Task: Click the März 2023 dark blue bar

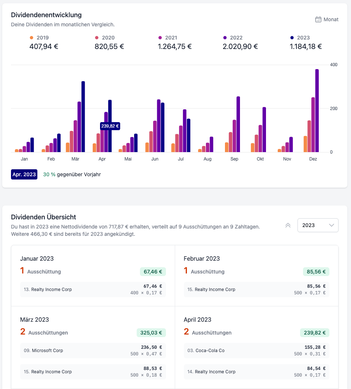Action: (x=83, y=117)
